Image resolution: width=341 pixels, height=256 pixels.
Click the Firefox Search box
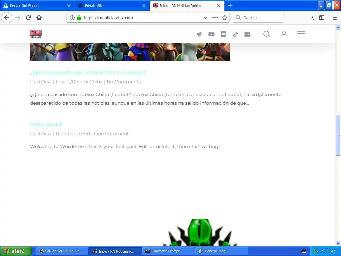tap(258, 18)
